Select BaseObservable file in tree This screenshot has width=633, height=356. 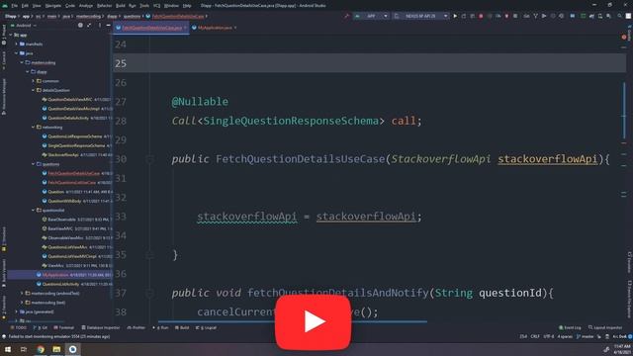pos(61,220)
